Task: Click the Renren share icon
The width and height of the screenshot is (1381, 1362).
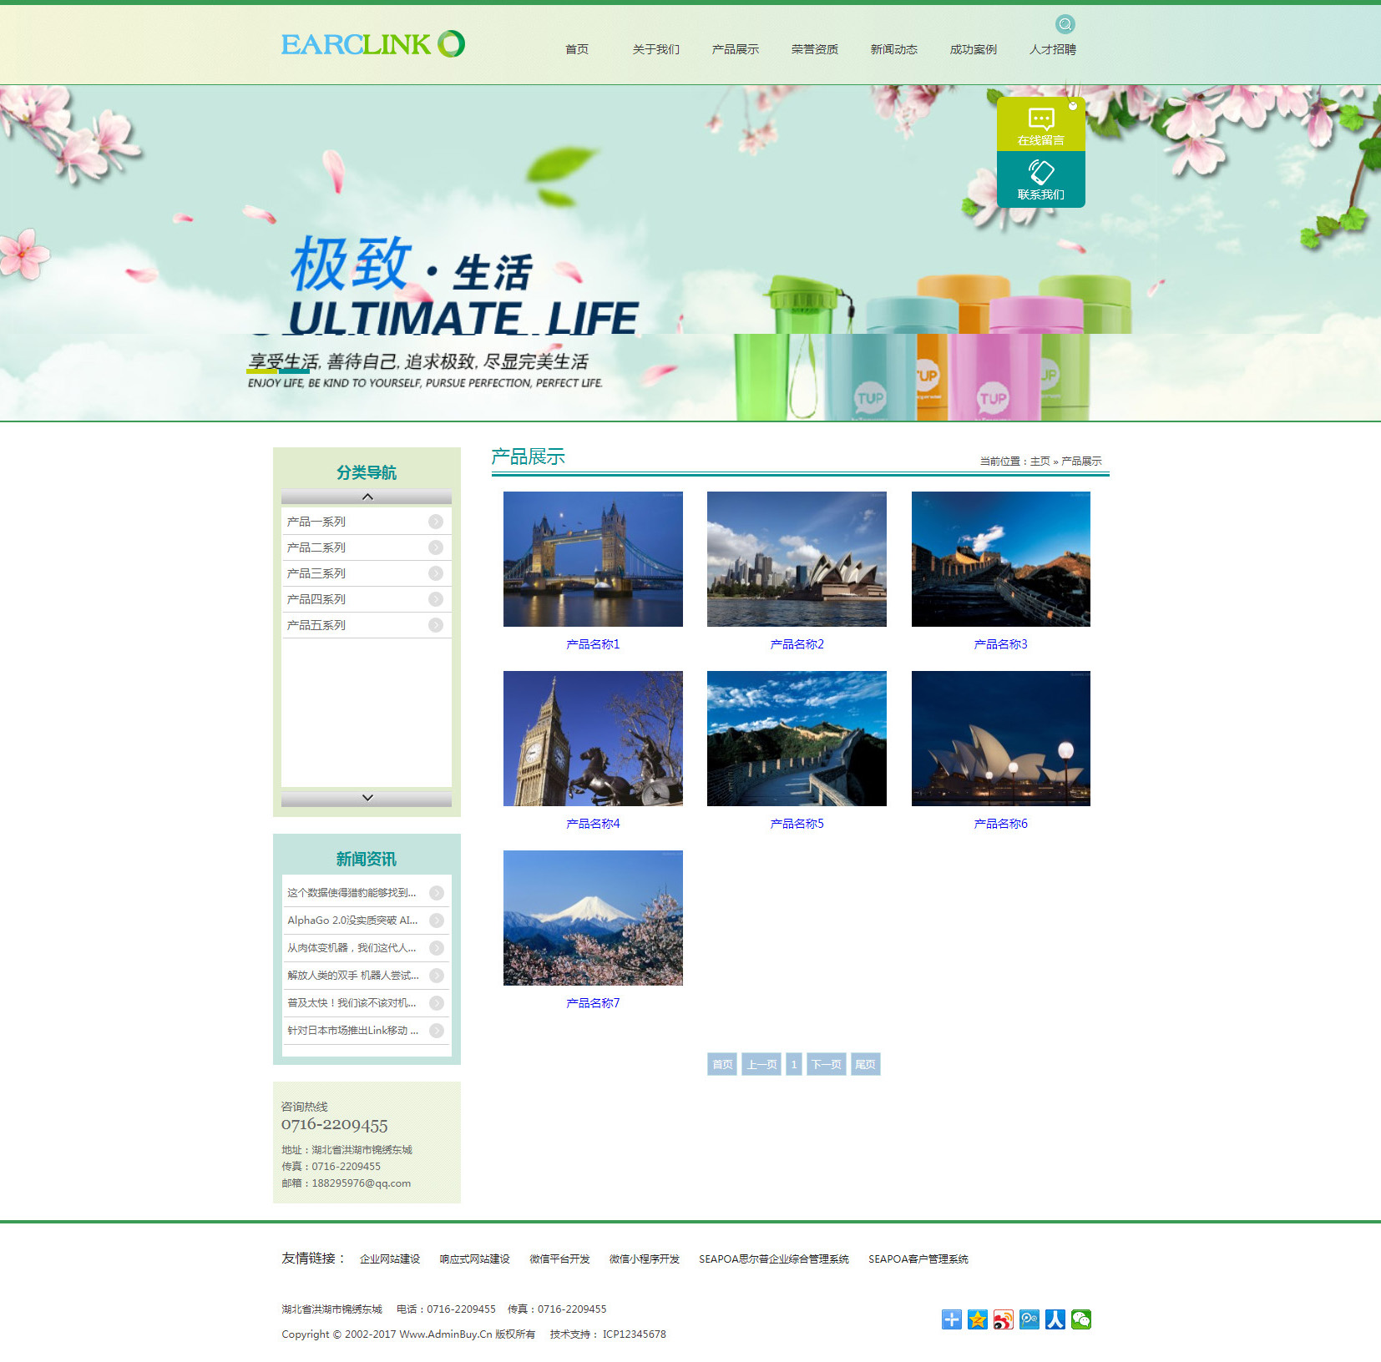Action: point(1055,1319)
